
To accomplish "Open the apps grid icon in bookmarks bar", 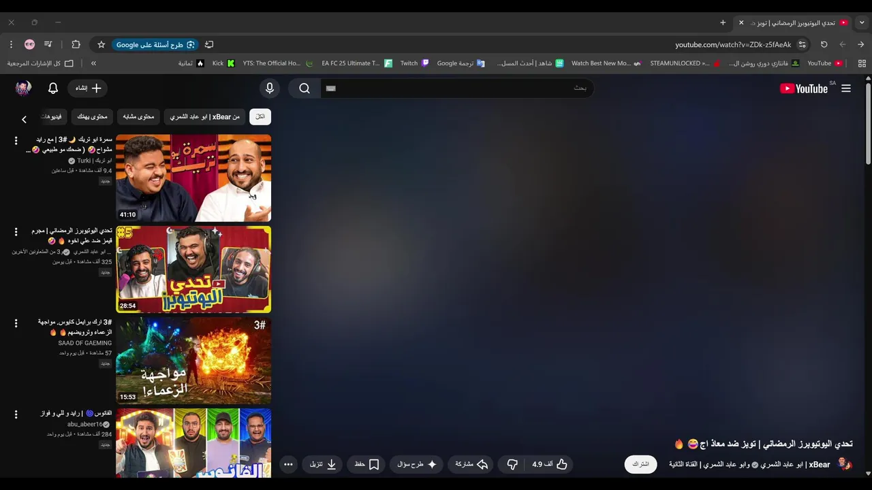I will [x=862, y=63].
